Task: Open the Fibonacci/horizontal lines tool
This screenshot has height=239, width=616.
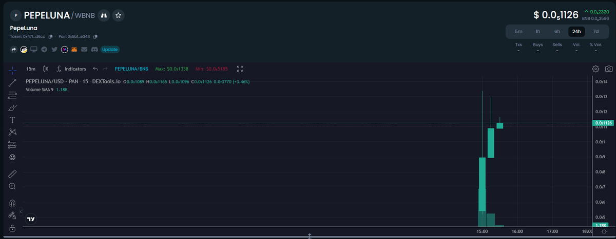Action: pyautogui.click(x=12, y=95)
